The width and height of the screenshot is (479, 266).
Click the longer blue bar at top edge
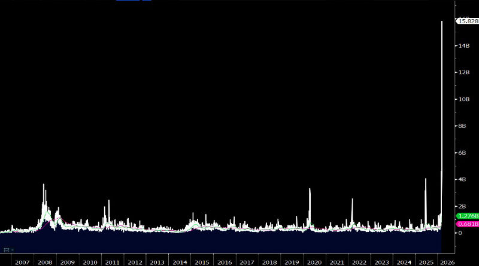(x=128, y=1)
